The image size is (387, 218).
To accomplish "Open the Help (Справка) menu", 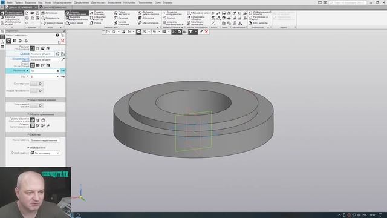I will [167, 2].
